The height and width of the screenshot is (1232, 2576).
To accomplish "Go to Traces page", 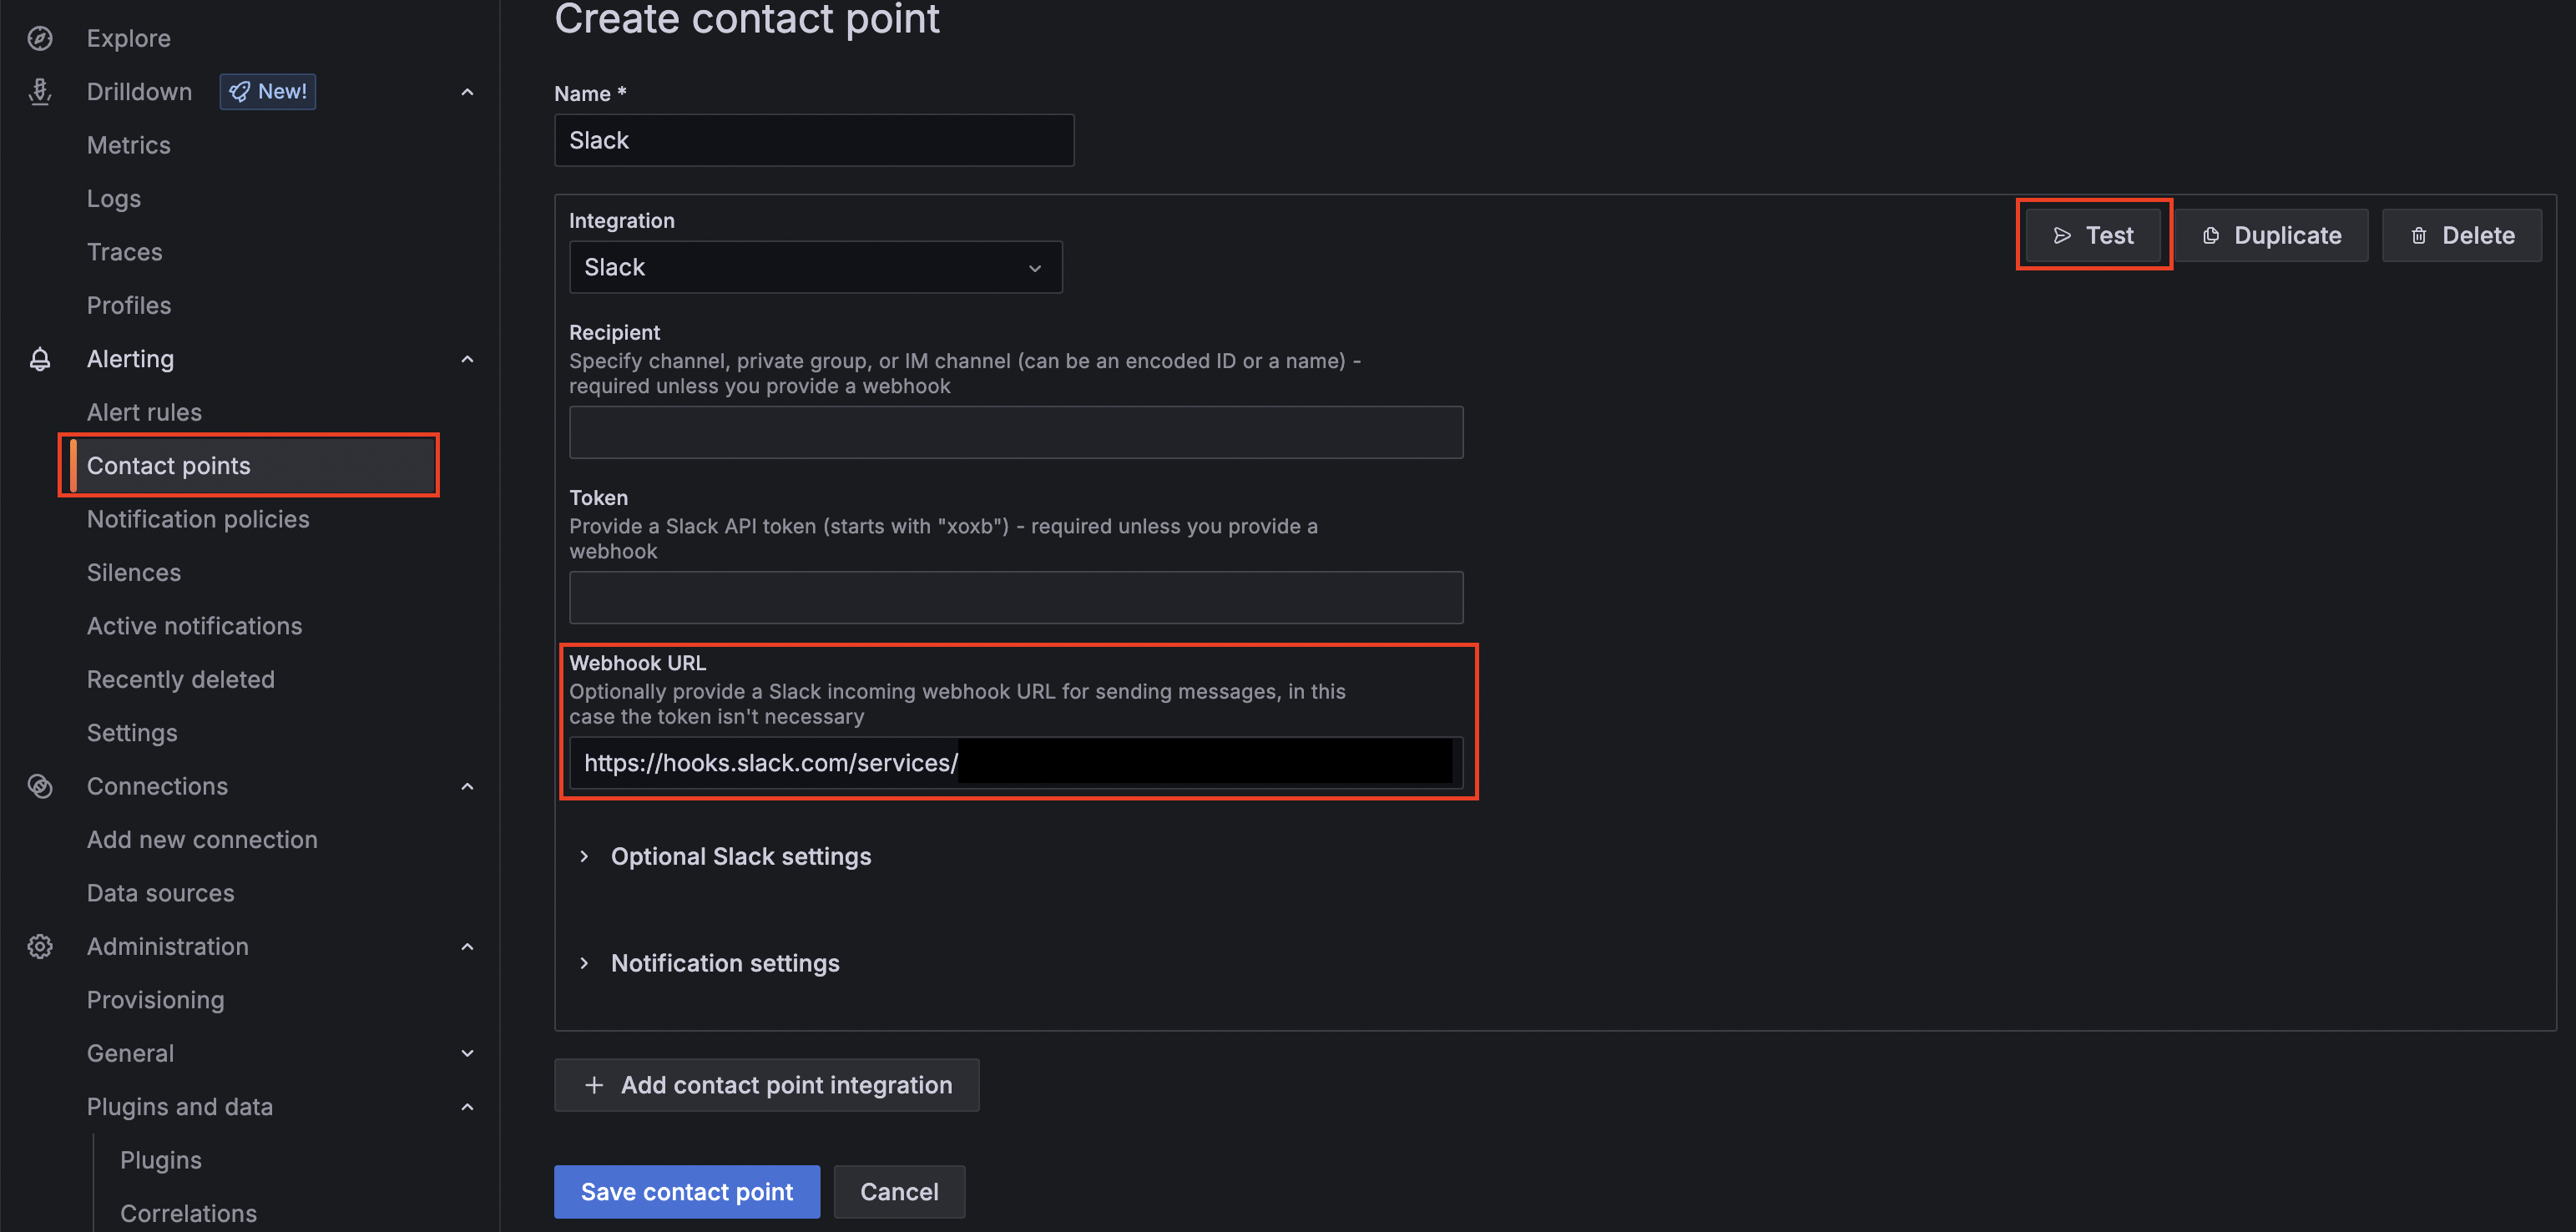I will 124,252.
